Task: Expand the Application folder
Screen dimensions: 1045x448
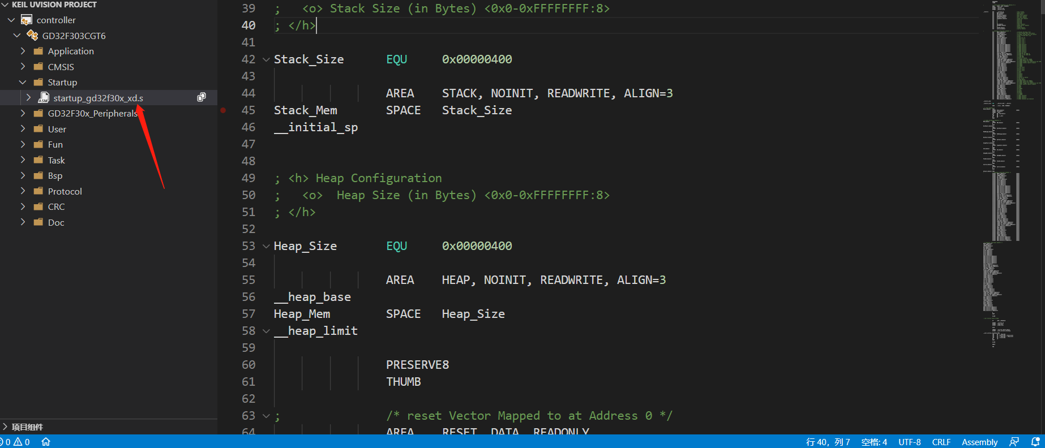Action: tap(23, 51)
